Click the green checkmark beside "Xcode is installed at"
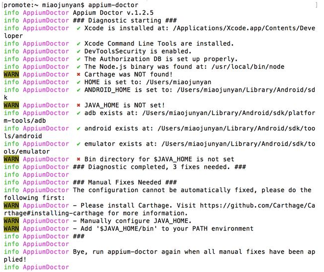This screenshot has height=272, width=324. pyautogui.click(x=79, y=28)
